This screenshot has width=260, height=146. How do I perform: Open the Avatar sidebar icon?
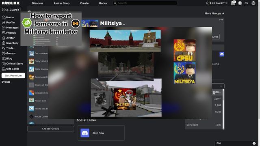(4, 38)
